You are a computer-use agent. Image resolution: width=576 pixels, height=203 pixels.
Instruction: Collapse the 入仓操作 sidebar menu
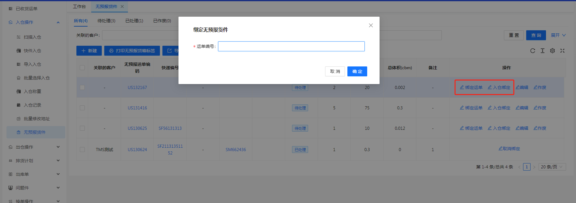(x=58, y=22)
